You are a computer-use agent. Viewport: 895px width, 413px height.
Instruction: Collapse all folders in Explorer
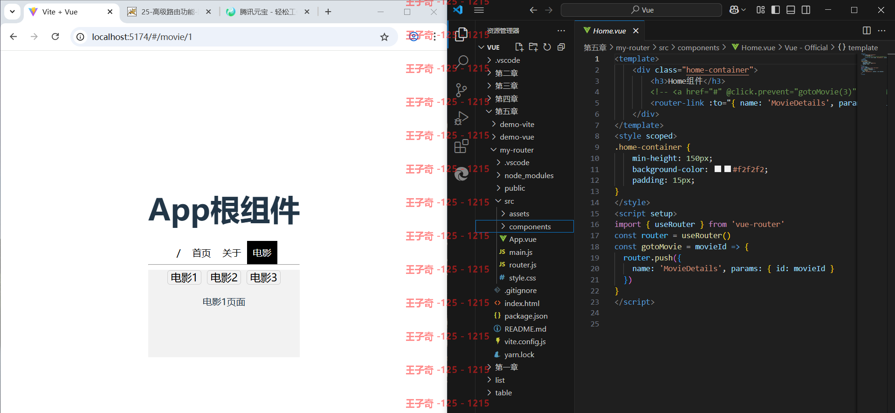(561, 47)
